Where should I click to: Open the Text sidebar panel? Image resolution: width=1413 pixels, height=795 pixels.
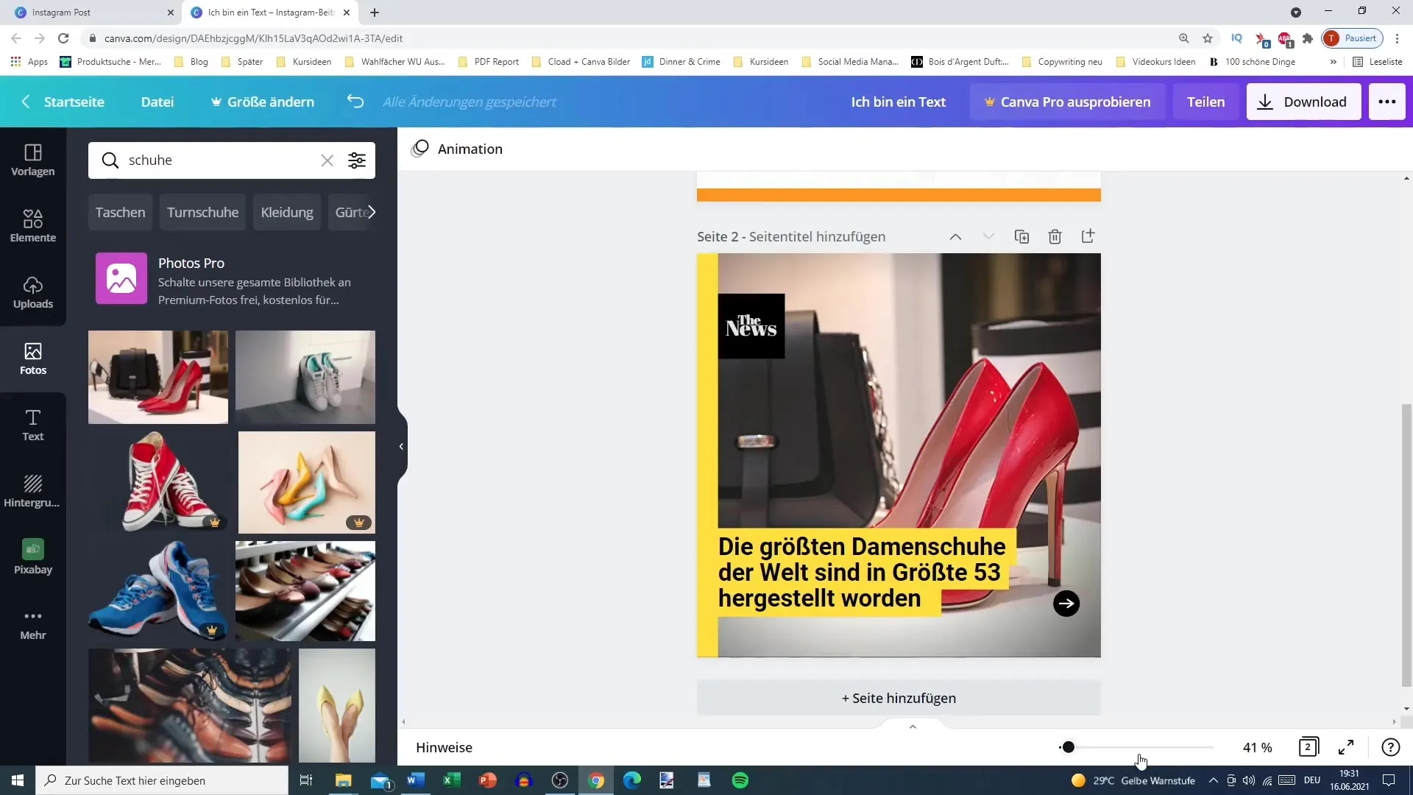coord(33,425)
